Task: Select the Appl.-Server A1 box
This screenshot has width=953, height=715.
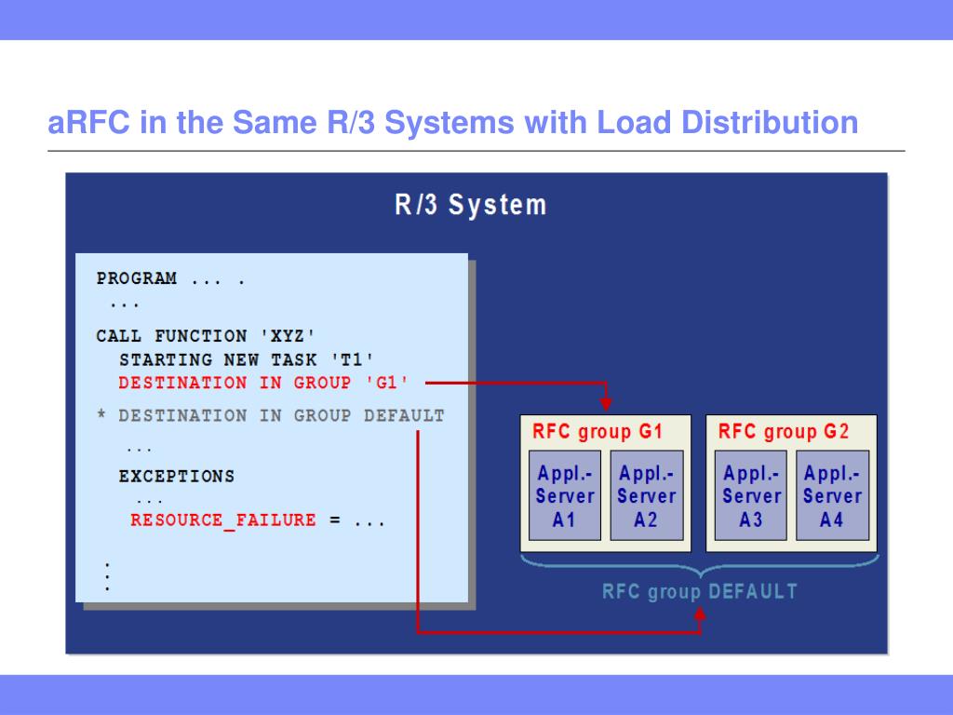Action: pos(565,495)
